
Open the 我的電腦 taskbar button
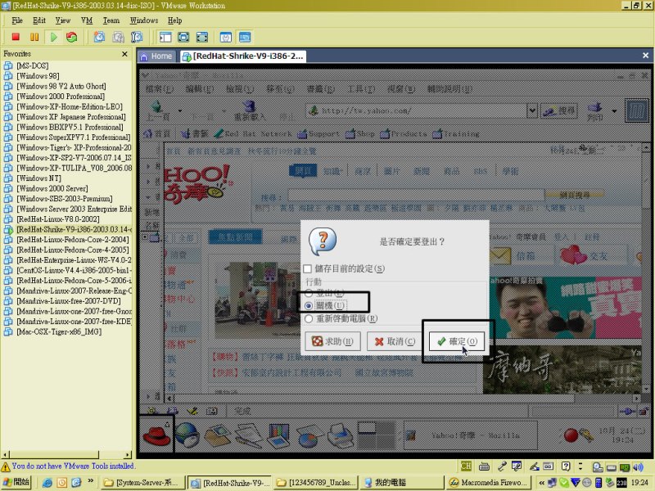coord(400,483)
